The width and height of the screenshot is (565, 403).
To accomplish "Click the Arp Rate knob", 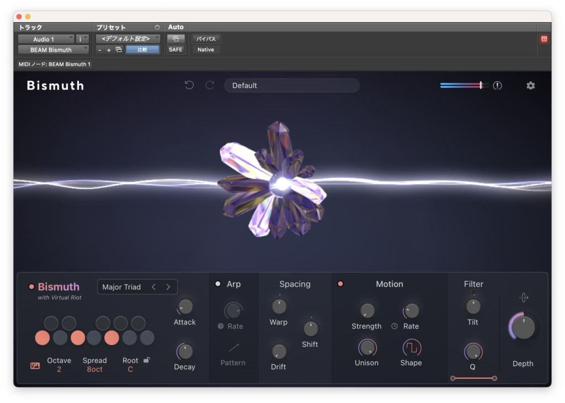I will (x=233, y=311).
